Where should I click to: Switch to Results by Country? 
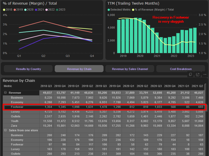coord(28,69)
